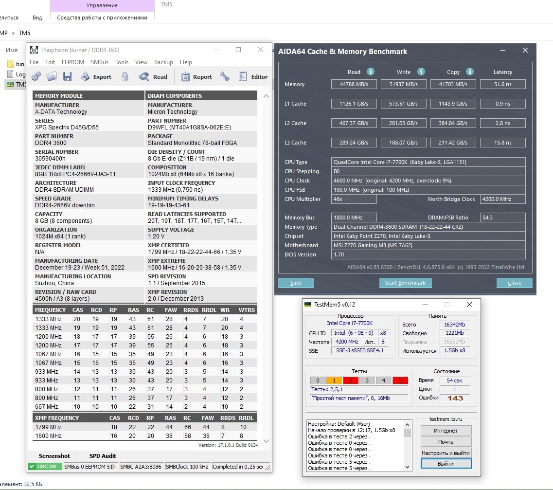Click scroll down arrow in Thaiphoon report pane

click(x=266, y=441)
